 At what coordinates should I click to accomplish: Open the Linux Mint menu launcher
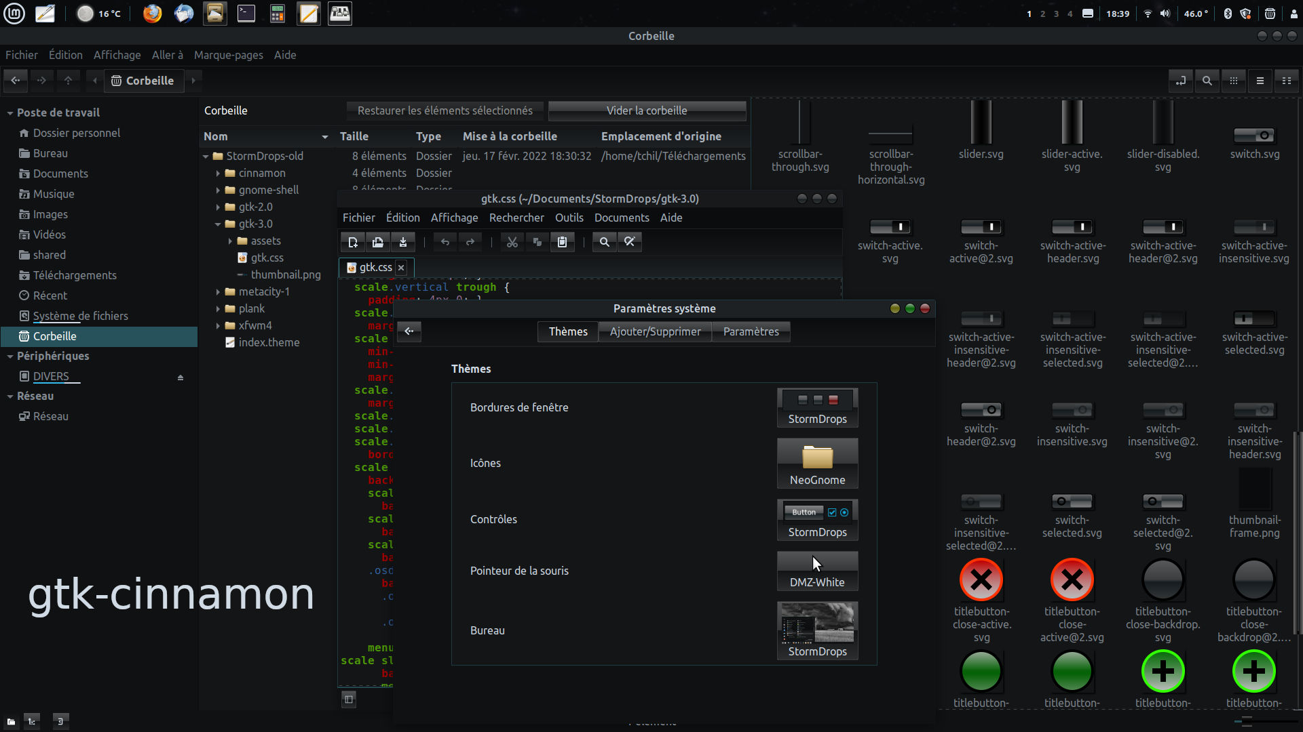(x=14, y=14)
